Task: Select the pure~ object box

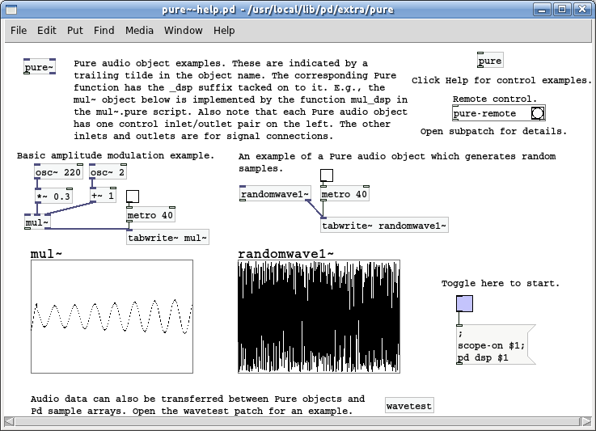Action: click(x=40, y=67)
